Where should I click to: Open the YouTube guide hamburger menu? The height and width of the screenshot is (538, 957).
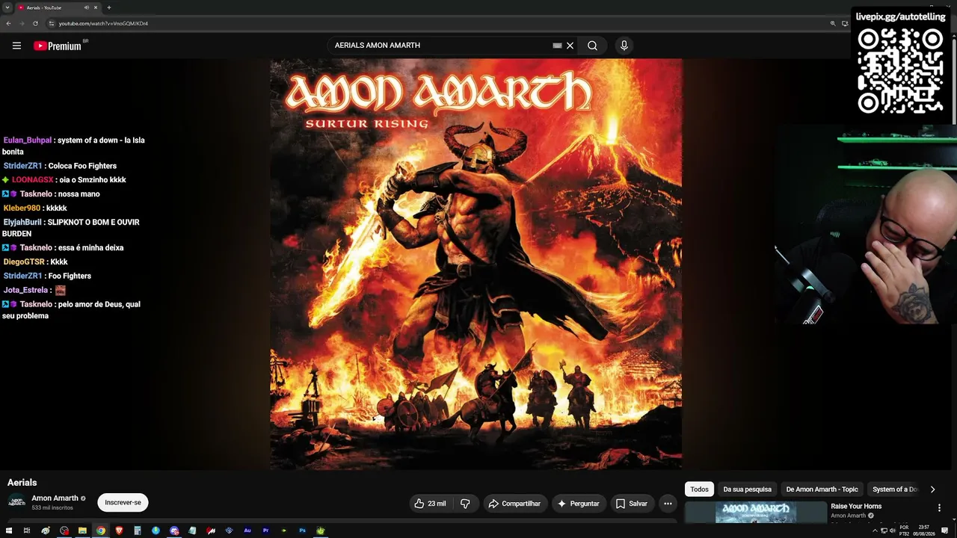pos(16,46)
